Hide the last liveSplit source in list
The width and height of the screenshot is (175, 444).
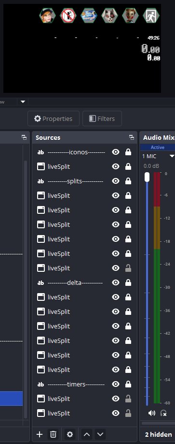115,413
